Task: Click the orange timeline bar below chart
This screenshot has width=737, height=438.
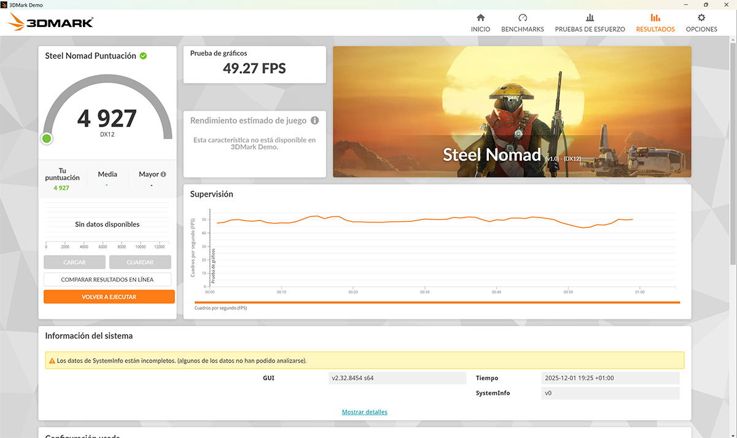Action: pos(437,302)
